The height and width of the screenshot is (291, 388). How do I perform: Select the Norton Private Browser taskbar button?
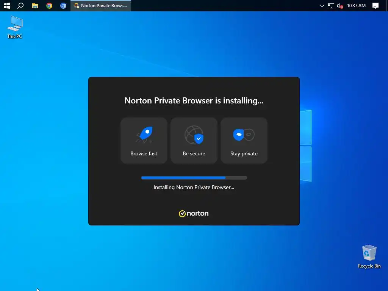pos(101,5)
